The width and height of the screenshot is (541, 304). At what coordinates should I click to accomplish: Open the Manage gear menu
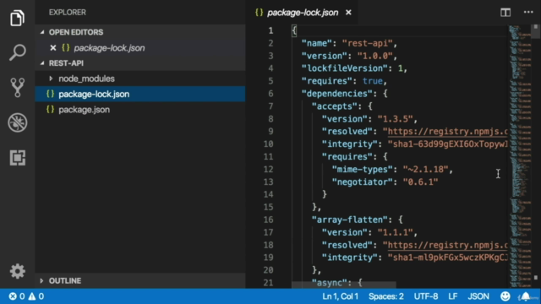point(17,272)
